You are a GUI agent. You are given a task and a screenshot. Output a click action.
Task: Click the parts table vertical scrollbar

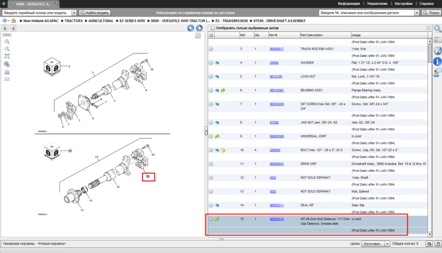click(430, 138)
